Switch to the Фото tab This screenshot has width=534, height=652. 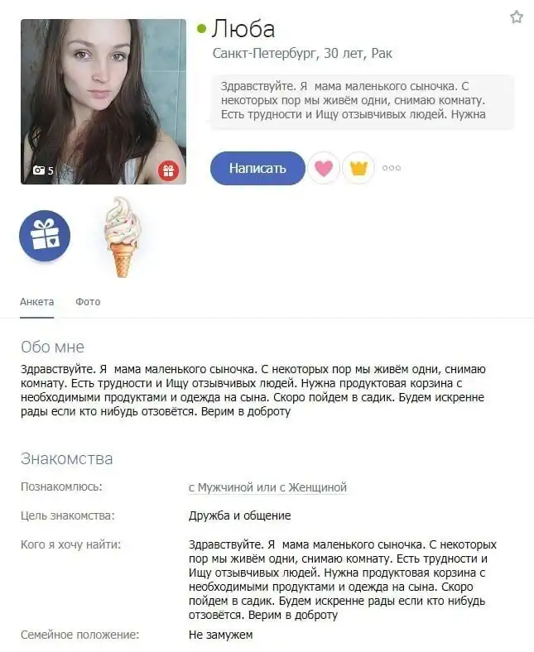point(88,302)
